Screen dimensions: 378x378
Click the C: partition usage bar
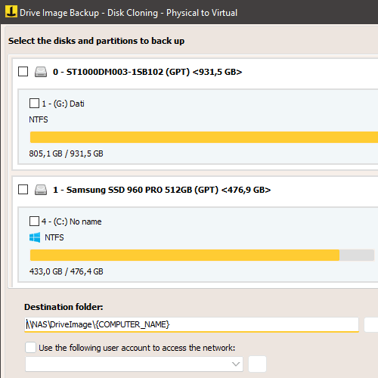click(202, 255)
